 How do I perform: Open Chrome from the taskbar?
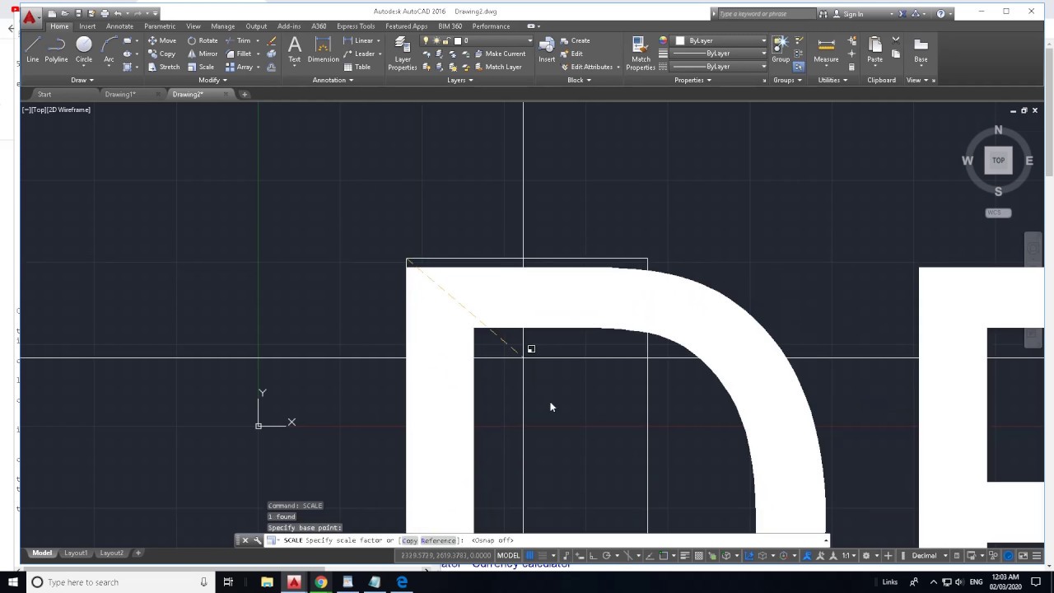[x=321, y=582]
